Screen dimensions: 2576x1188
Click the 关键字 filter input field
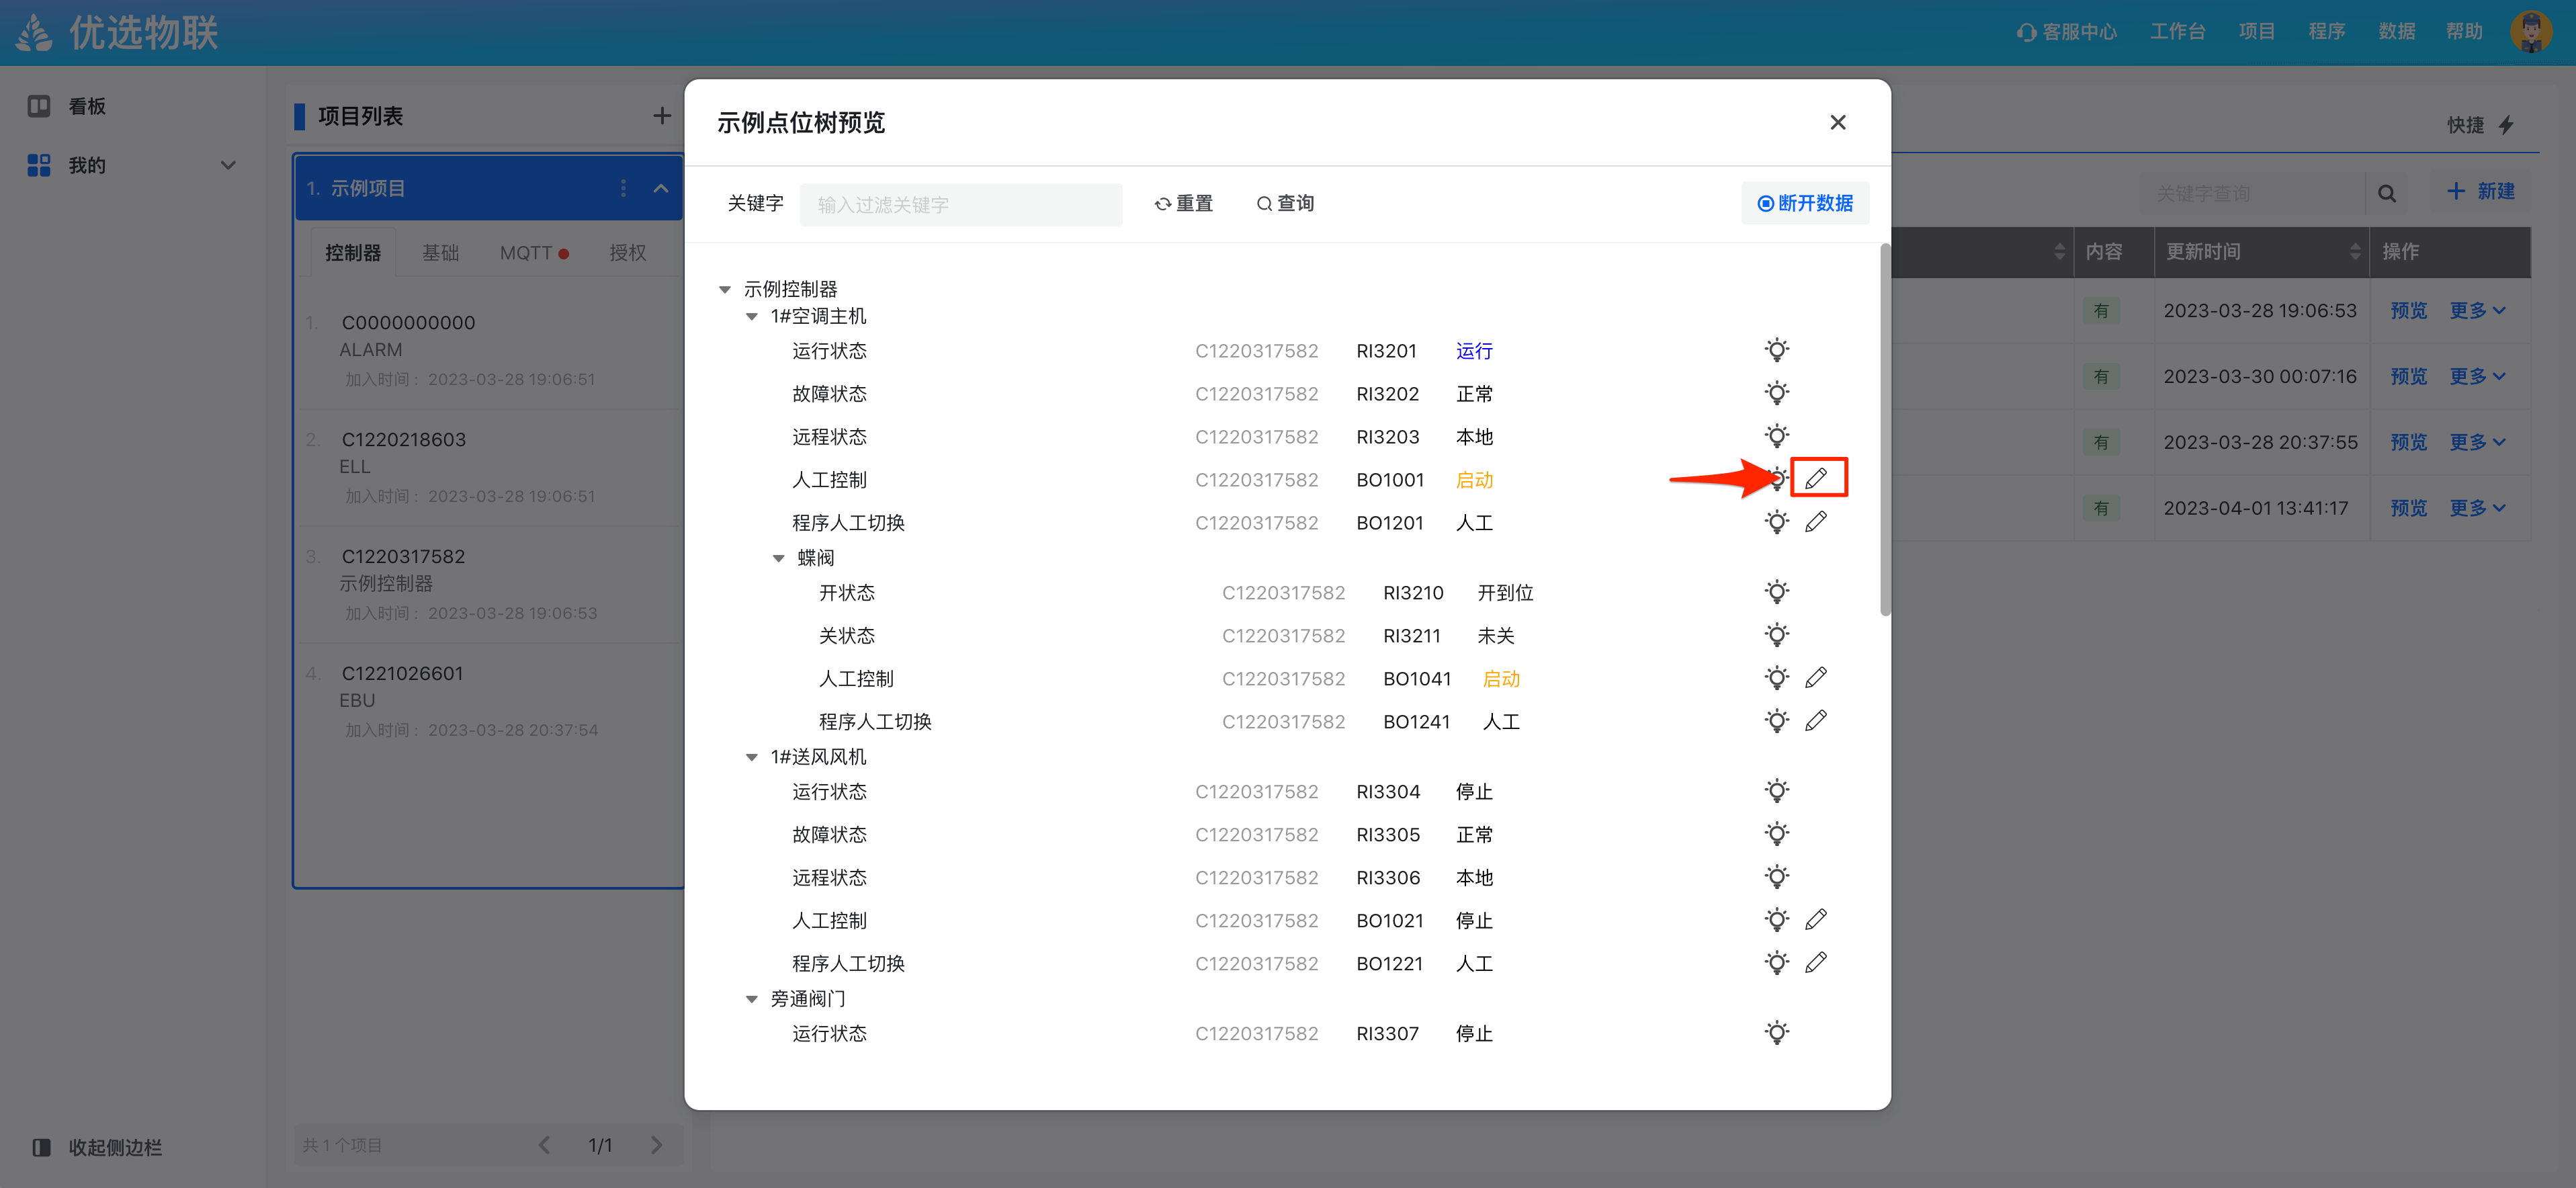point(960,204)
